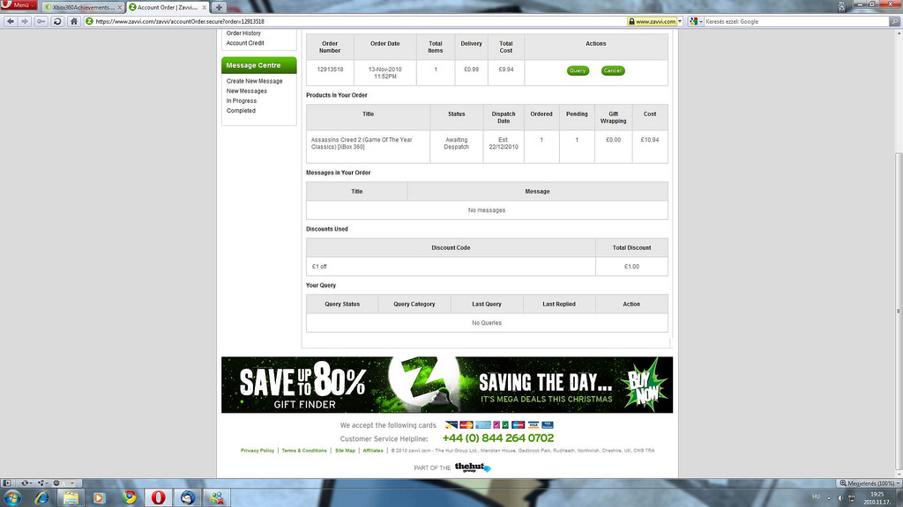Image resolution: width=903 pixels, height=507 pixels.
Task: Open Create New Message link
Action: point(254,81)
